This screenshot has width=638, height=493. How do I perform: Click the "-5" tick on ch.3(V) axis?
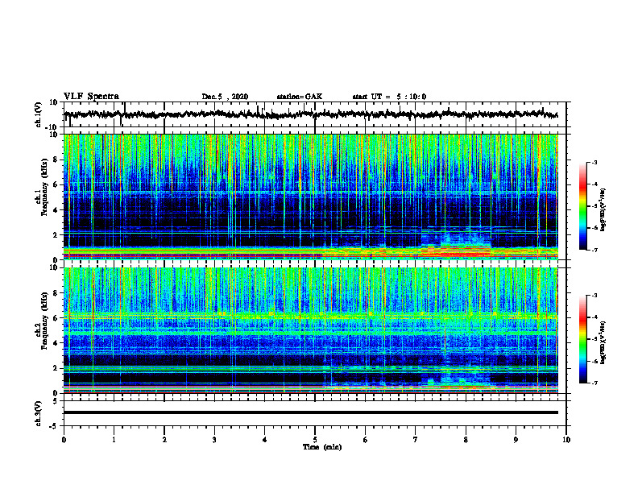tap(55, 426)
